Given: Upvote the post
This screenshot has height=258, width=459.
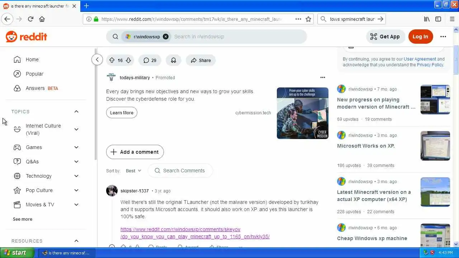Looking at the screenshot, I should pos(112,60).
